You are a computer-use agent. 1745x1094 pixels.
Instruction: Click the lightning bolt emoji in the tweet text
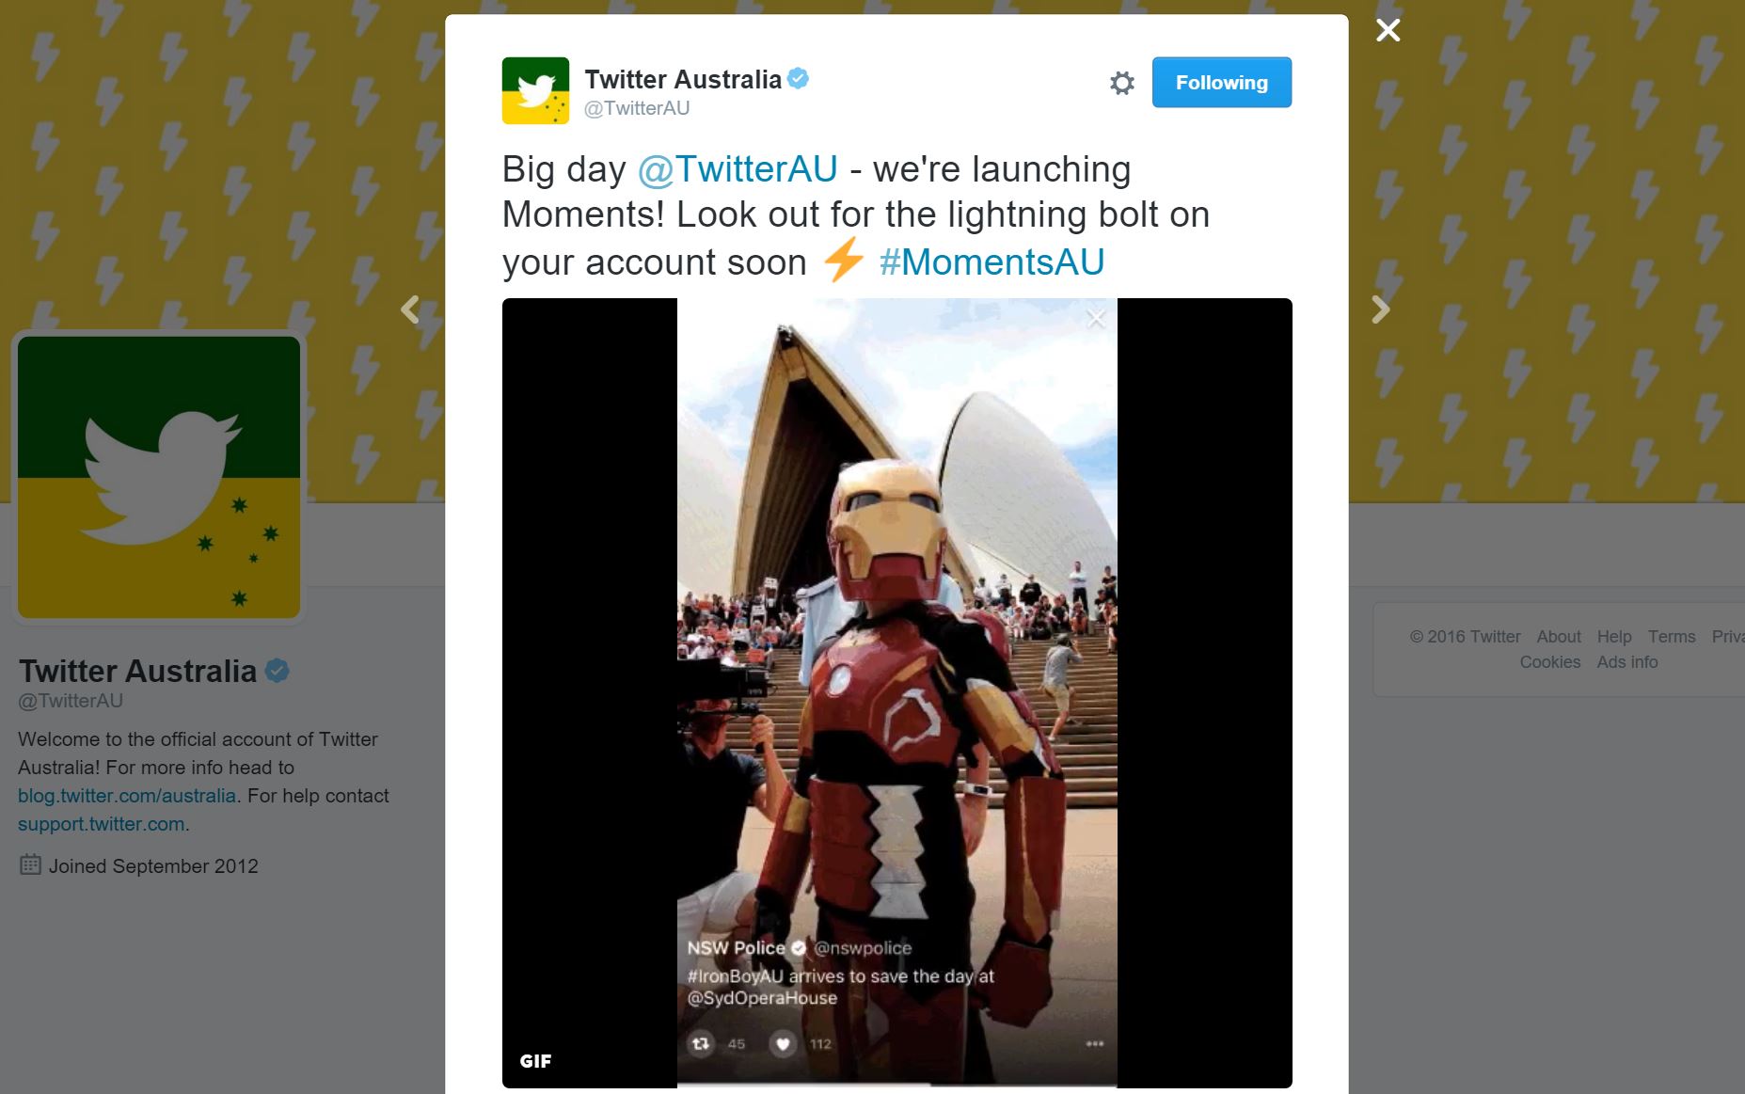[842, 262]
